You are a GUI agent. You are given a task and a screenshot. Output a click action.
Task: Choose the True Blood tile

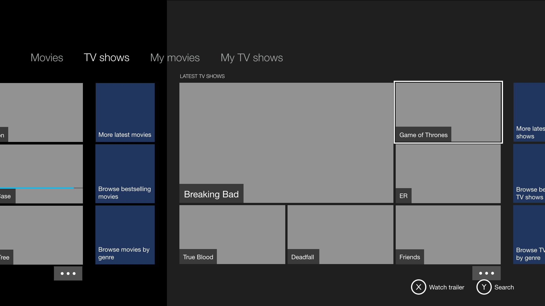pos(232,235)
